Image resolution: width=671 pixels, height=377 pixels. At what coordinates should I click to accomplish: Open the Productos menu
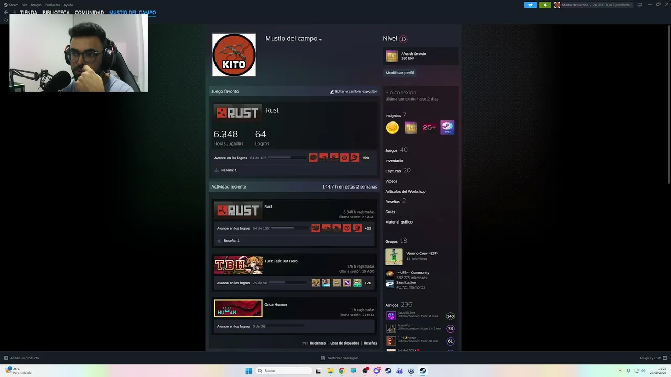(52, 5)
